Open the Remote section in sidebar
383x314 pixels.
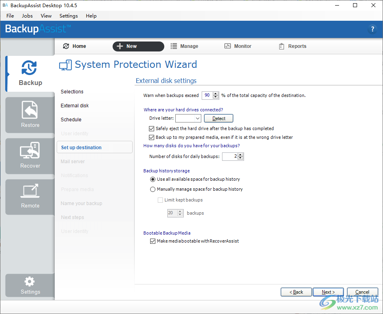click(x=30, y=197)
